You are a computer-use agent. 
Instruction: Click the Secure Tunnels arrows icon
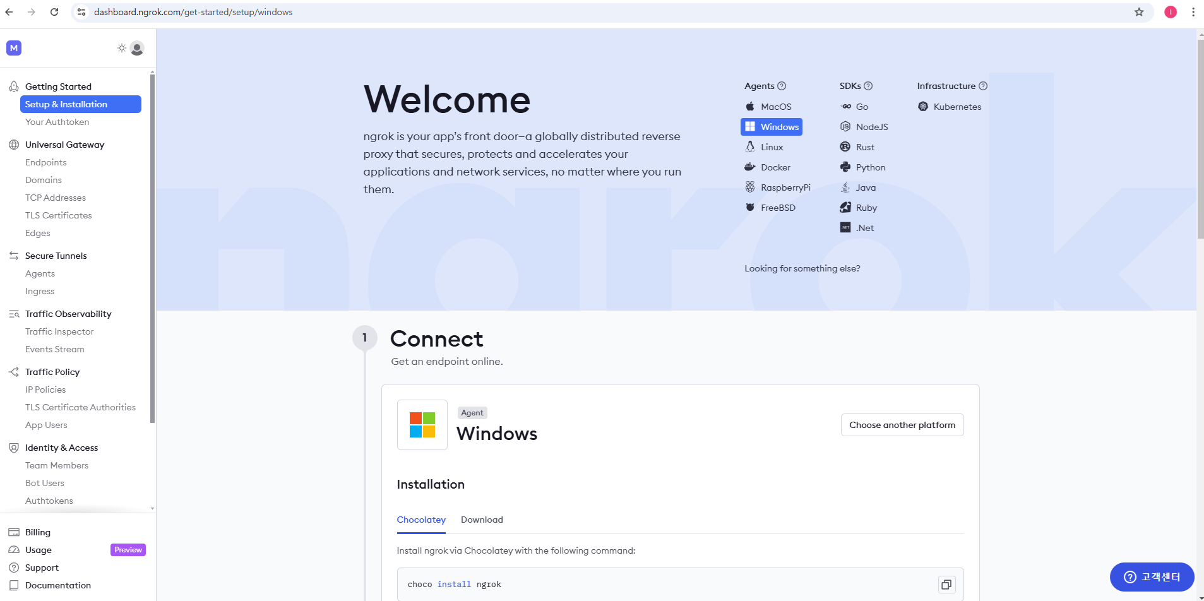click(x=14, y=256)
